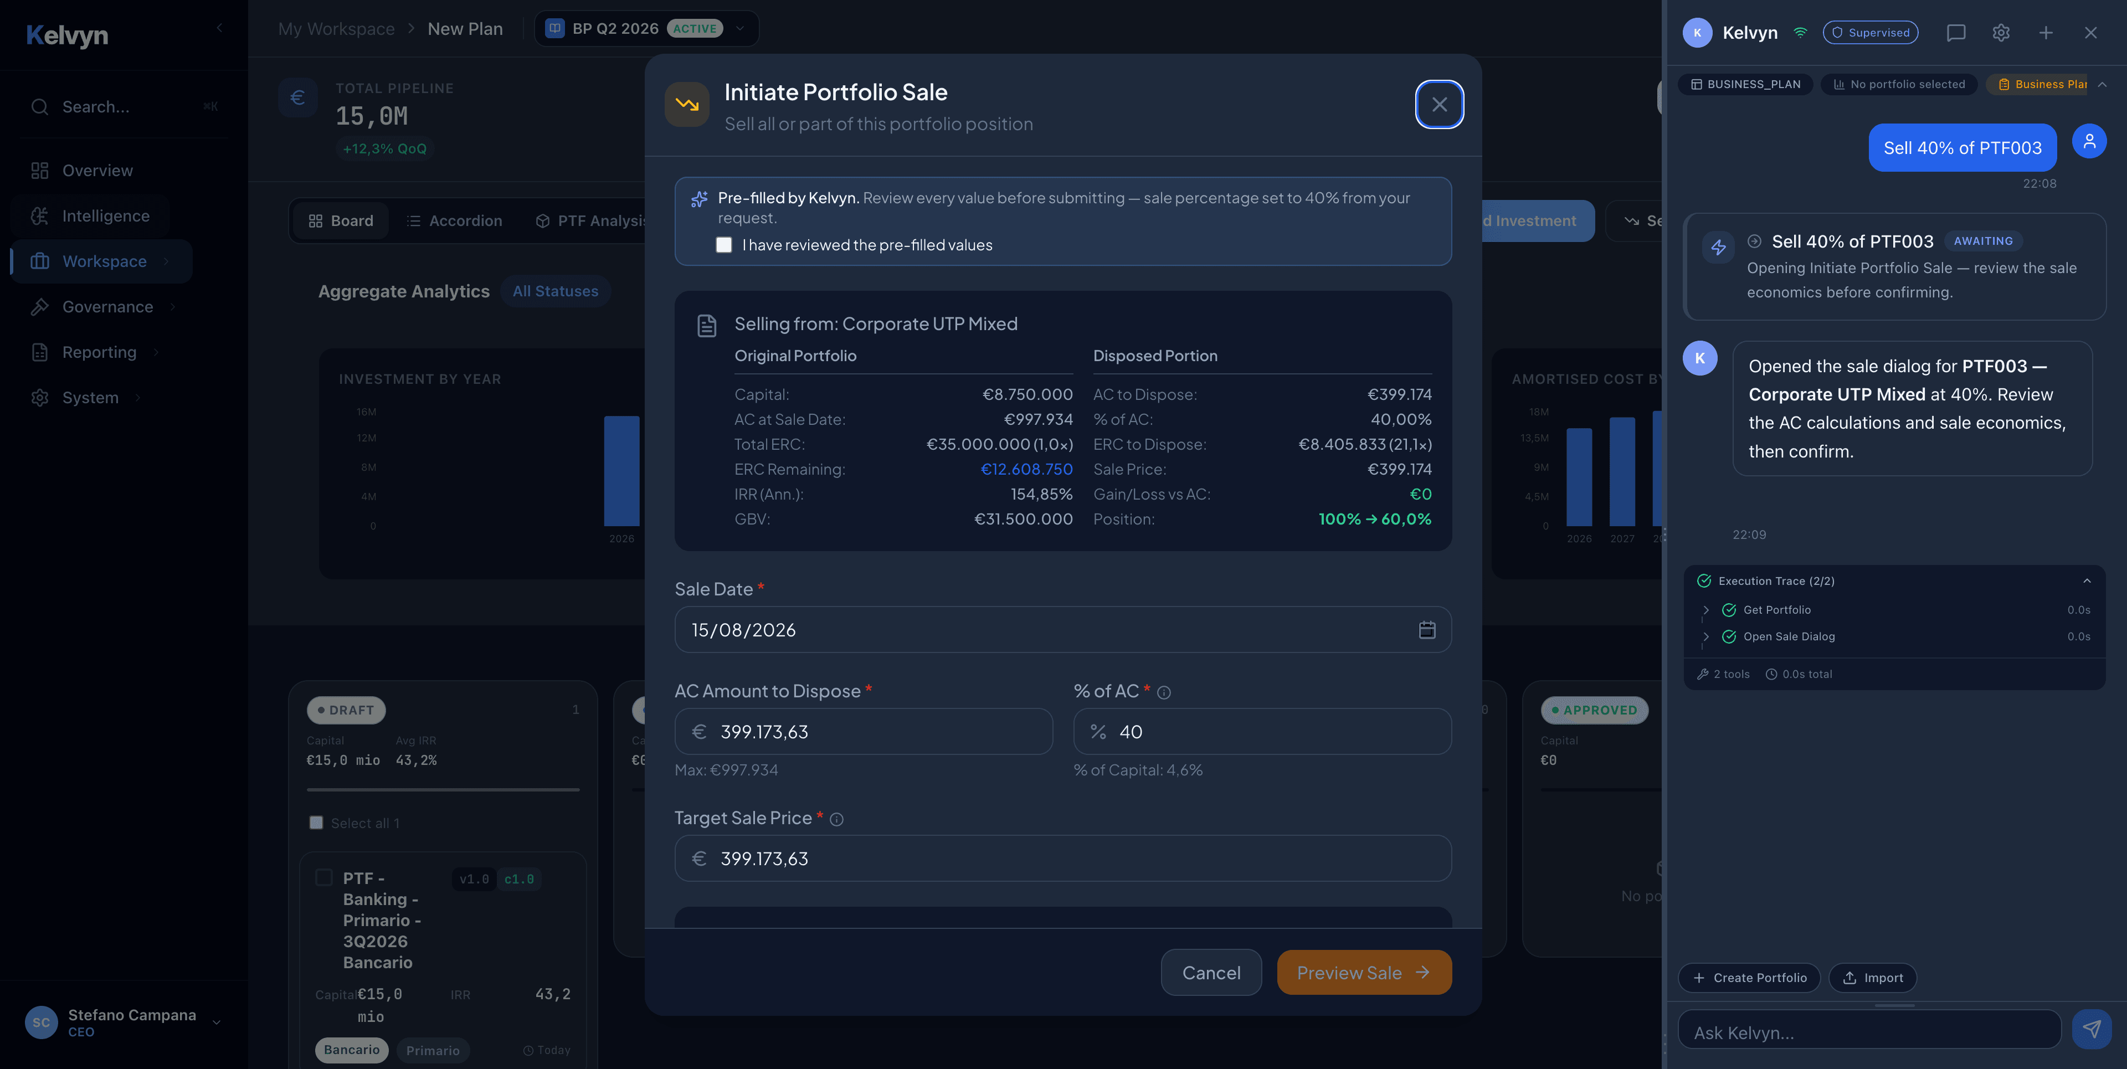Viewport: 2127px width, 1069px height.
Task: Open Stefano Campana user menu
Action: [124, 1023]
